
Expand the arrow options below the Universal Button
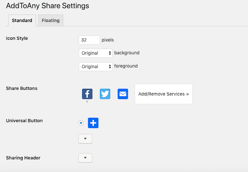85,139
